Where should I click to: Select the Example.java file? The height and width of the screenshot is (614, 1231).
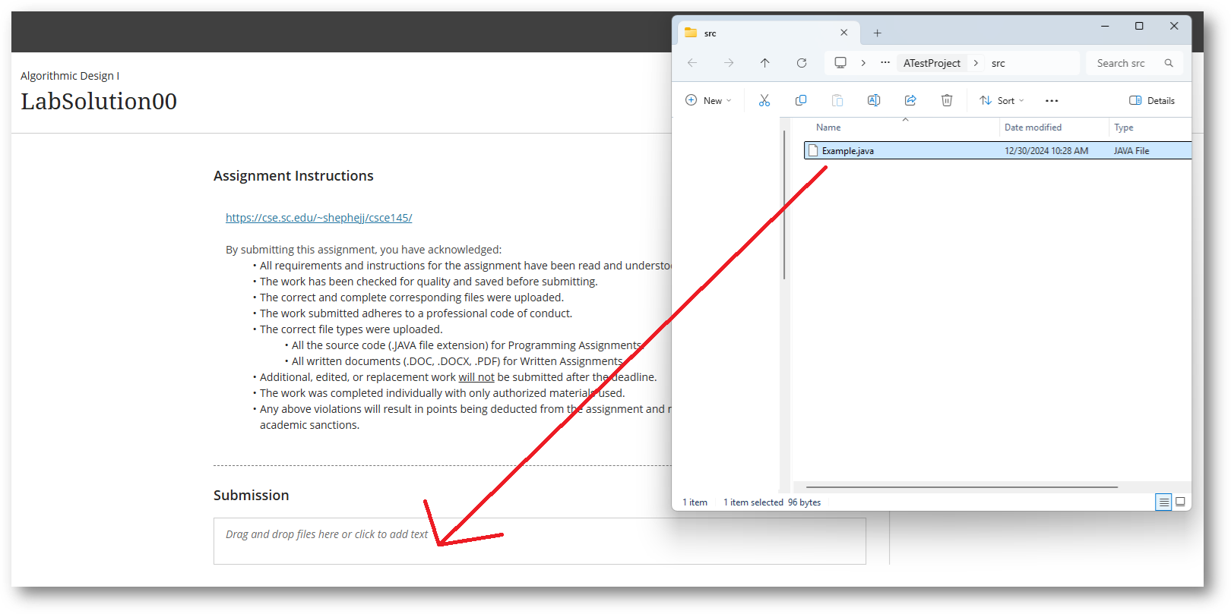[848, 151]
